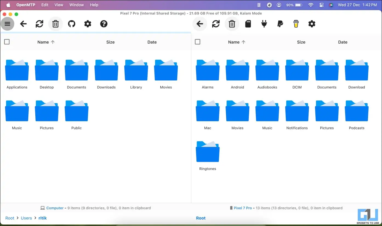This screenshot has height=226, width=382.
Task: Open the Audiobooks folder
Action: pos(267,74)
